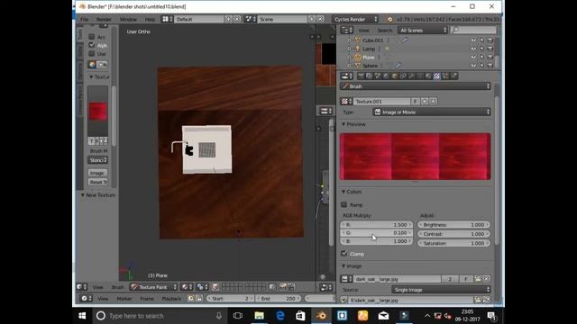This screenshot has width=577, height=324.
Task: Click the Image button in tool panel
Action: [97, 173]
